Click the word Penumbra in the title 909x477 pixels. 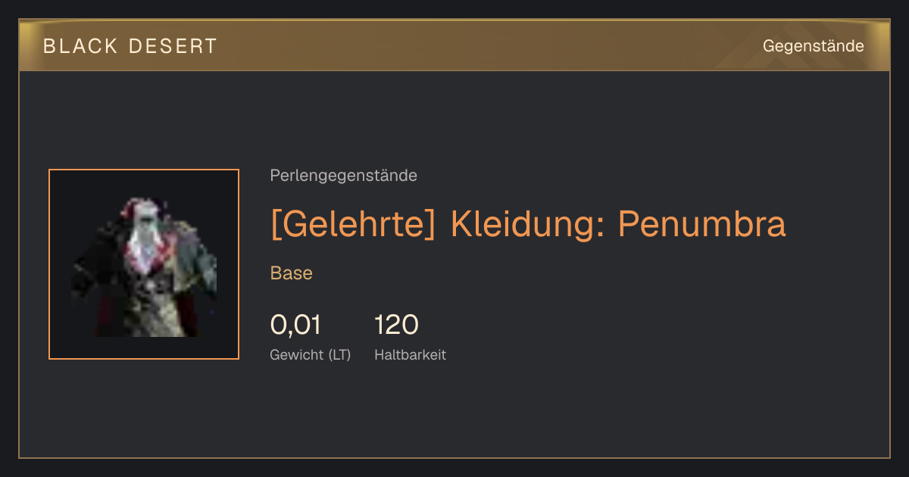702,224
